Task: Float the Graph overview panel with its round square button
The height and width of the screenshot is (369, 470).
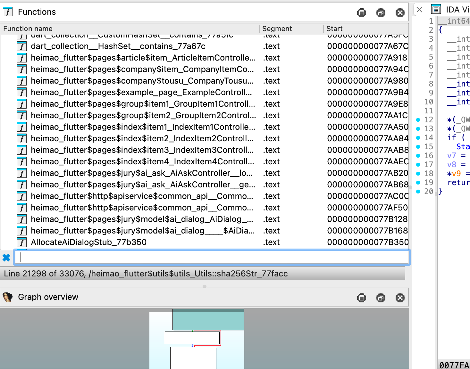Action: click(x=362, y=298)
